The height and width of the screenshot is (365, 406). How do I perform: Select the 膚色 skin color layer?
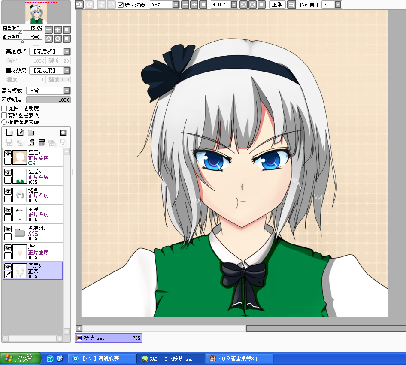coord(33,252)
